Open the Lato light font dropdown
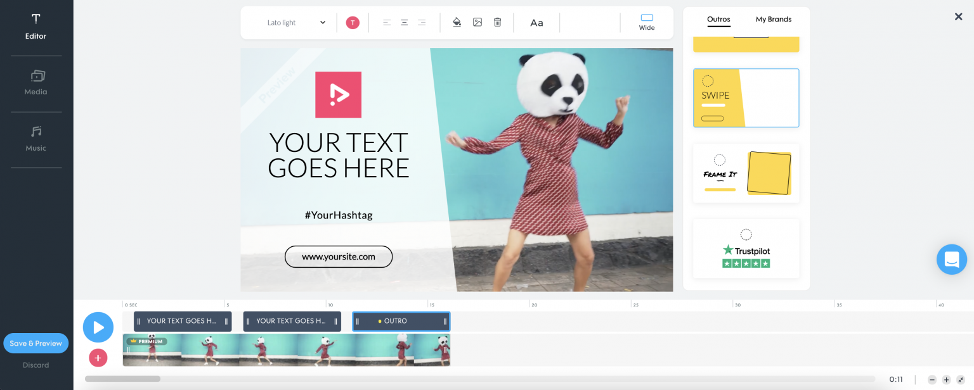Screen dimensions: 974x390 click(296, 23)
